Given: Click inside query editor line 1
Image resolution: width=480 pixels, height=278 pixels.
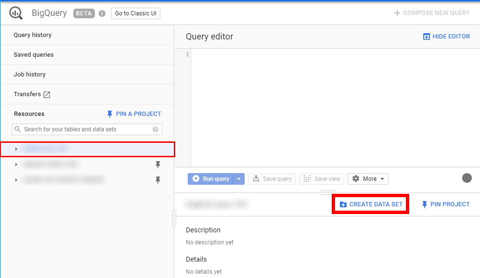Looking at the screenshot, I should pyautogui.click(x=335, y=55).
